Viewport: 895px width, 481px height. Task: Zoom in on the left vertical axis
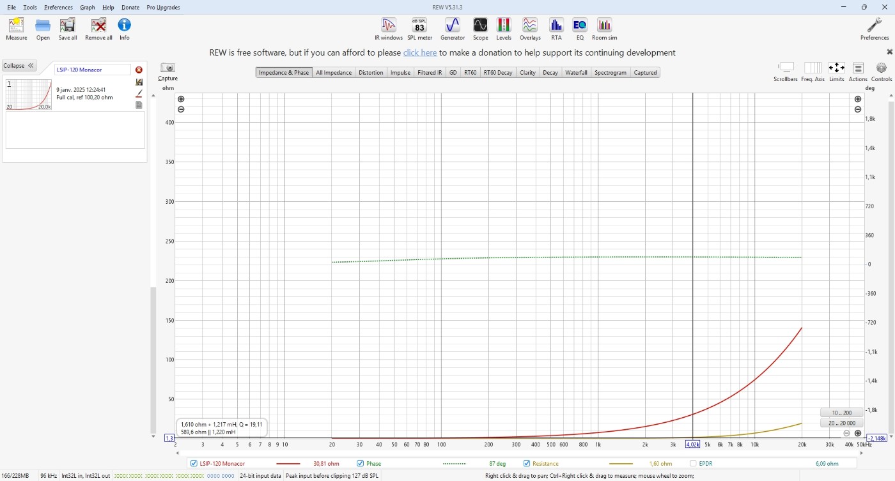(181, 99)
